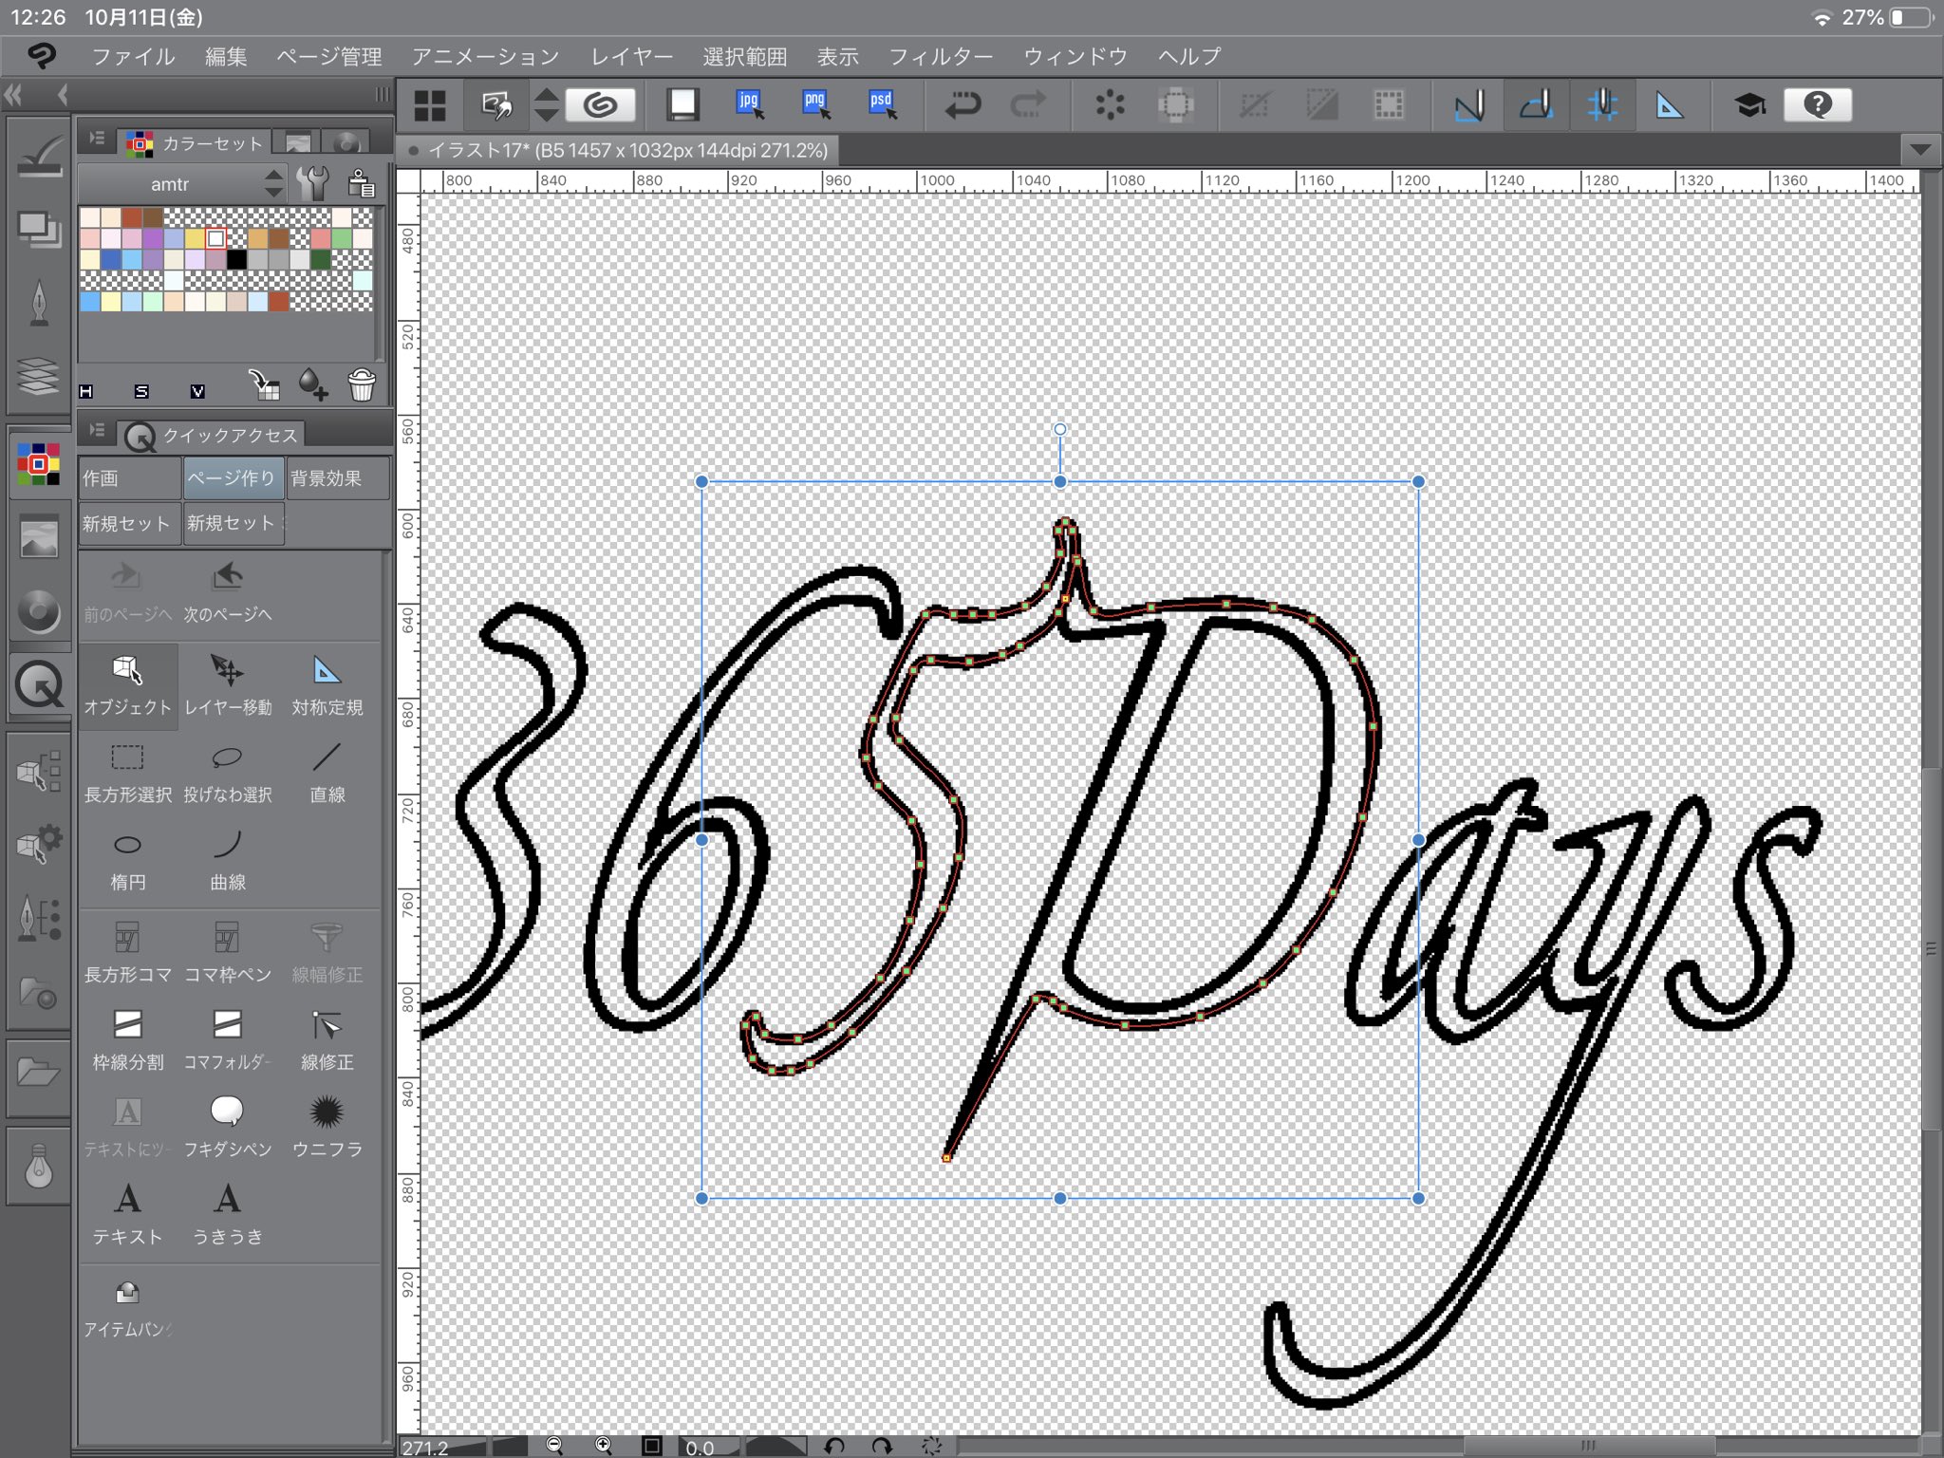The image size is (1944, 1458).
Task: Select the Text tool (テキスト)
Action: [x=127, y=1214]
